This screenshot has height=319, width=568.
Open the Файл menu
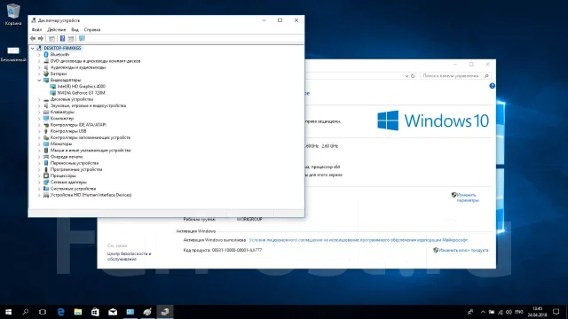36,29
